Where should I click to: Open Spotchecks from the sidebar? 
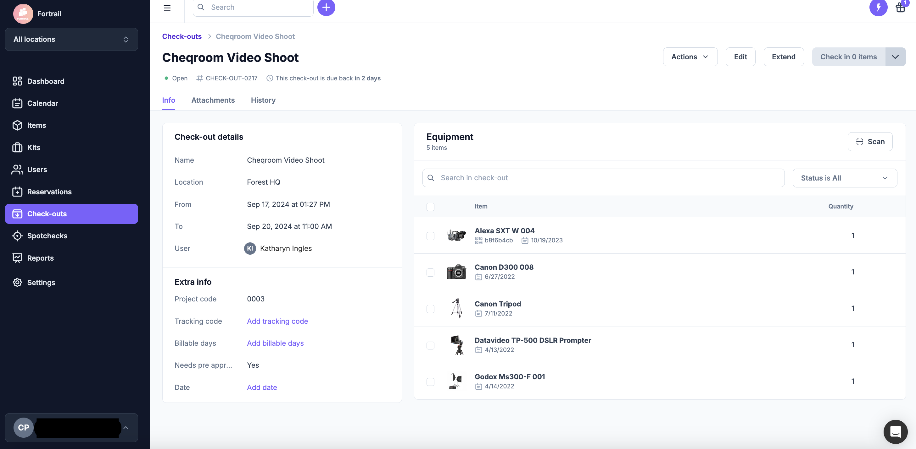click(47, 236)
